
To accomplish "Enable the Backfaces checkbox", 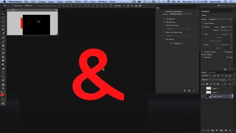I will click(x=202, y=57).
